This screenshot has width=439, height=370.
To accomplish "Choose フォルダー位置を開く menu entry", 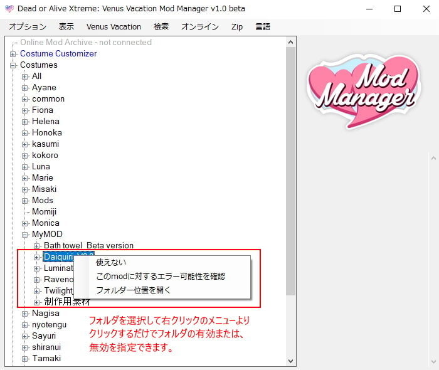I will pos(133,290).
